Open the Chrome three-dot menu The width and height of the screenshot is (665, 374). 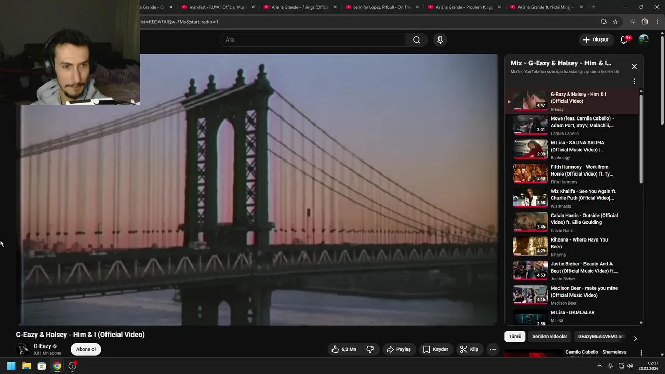pyautogui.click(x=658, y=22)
